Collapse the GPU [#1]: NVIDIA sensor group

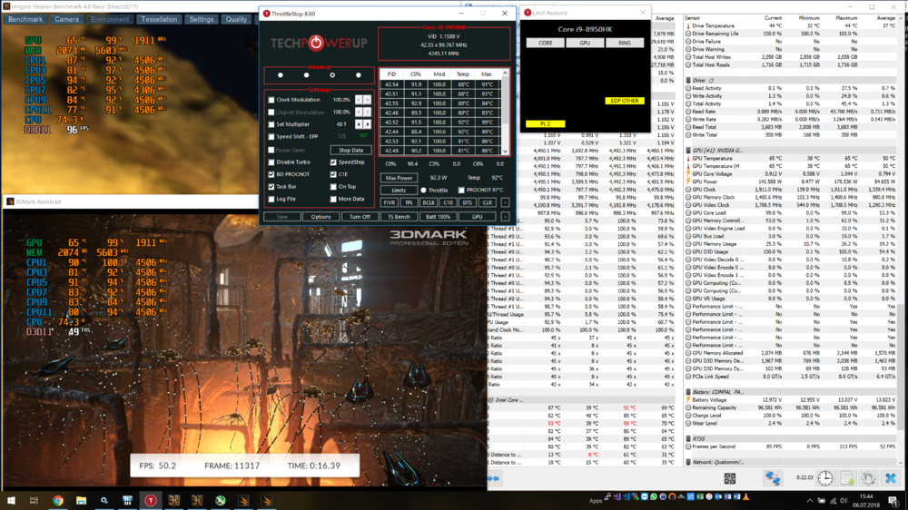tap(688, 151)
